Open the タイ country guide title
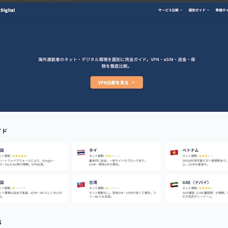This screenshot has width=228, height=228. (x=93, y=150)
